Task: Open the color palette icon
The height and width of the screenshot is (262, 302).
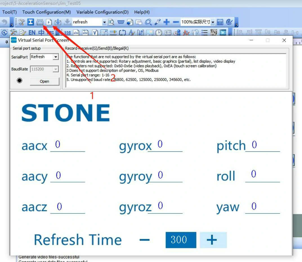Action: click(x=229, y=22)
